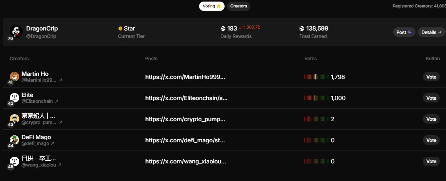Open external link arrow next to @Eliteonchain
446x181 pixels.
pyautogui.click(x=56, y=101)
